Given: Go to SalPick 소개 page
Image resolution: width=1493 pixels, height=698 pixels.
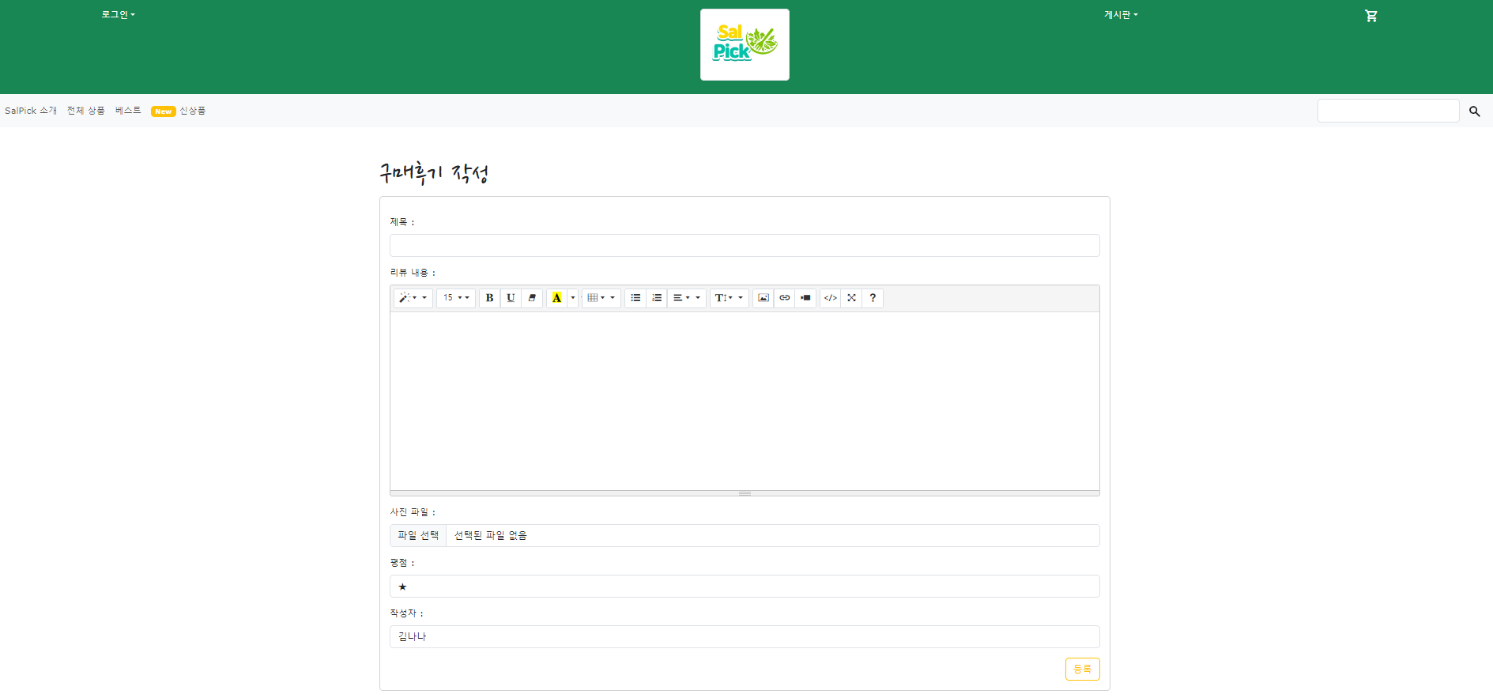Looking at the screenshot, I should [x=31, y=111].
